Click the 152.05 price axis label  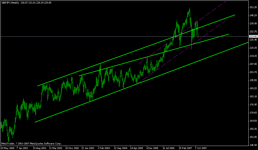(253, 137)
